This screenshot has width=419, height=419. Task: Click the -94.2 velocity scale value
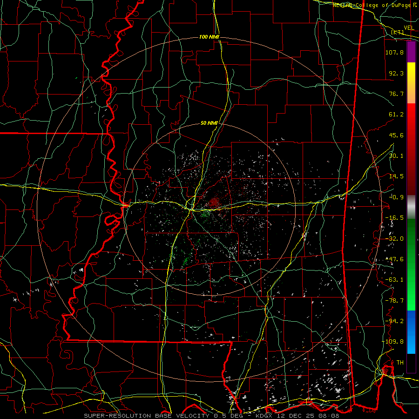[x=394, y=321]
